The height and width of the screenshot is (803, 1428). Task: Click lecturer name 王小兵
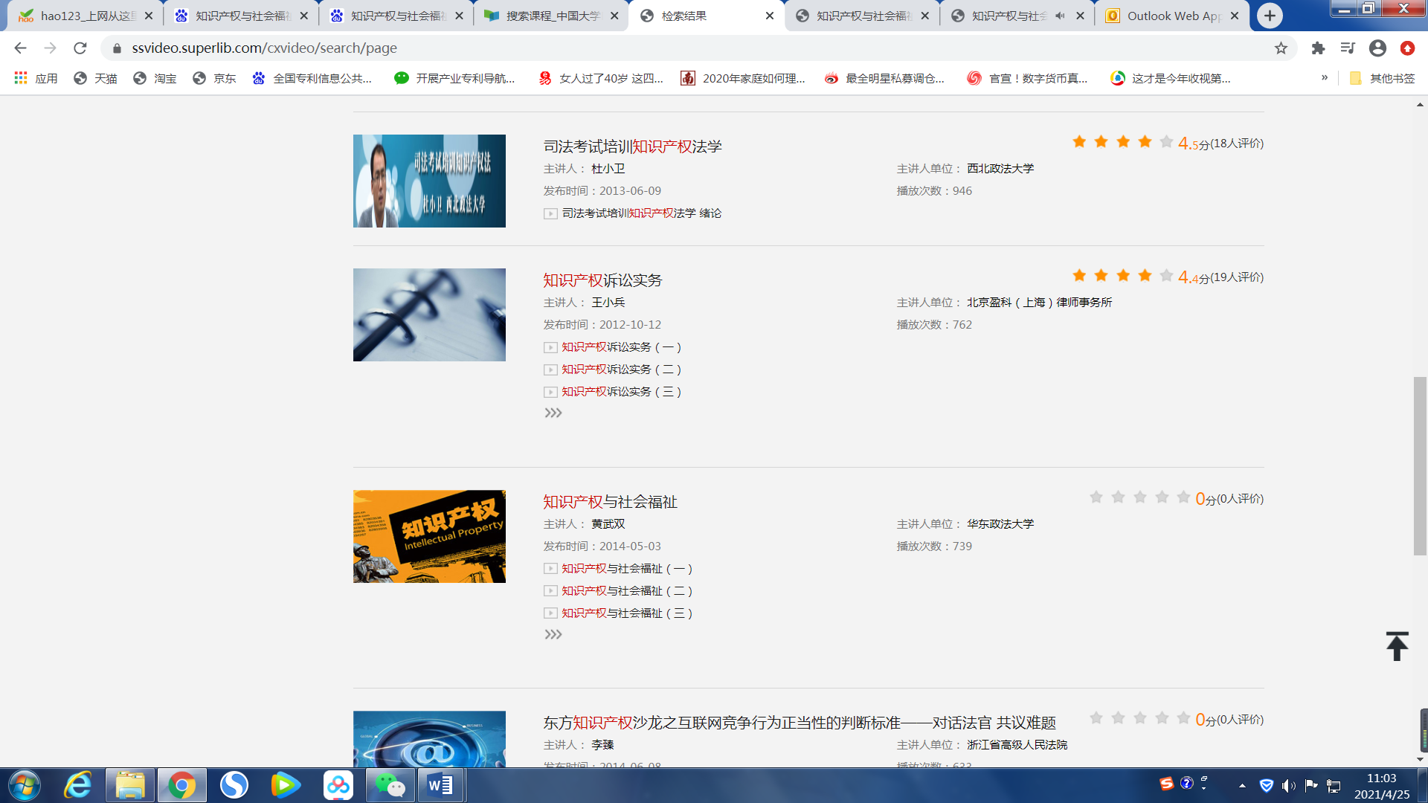(608, 303)
